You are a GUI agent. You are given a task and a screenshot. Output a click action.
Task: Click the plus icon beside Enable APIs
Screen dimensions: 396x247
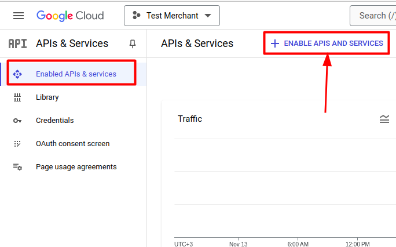[275, 43]
